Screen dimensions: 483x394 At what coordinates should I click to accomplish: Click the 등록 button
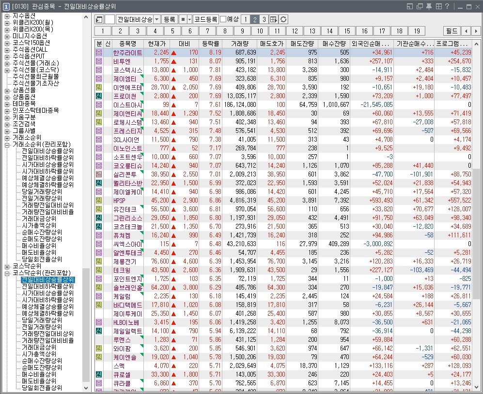pyautogui.click(x=170, y=20)
